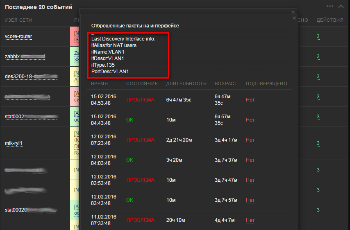Close the front popup with X
This screenshot has height=230, width=350.
294,18
